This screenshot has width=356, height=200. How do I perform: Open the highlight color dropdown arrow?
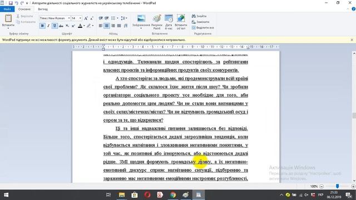93,26
